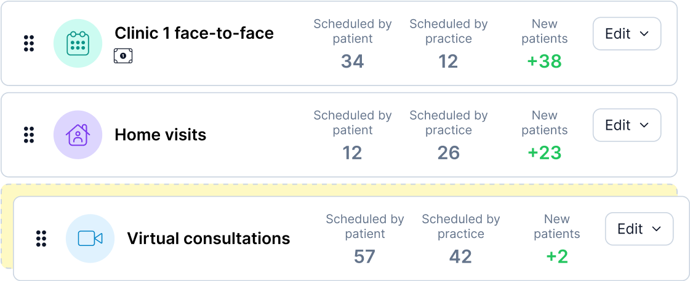This screenshot has width=690, height=281.
Task: Click the green calendar icon for Clinic 1
Action: pyautogui.click(x=78, y=44)
